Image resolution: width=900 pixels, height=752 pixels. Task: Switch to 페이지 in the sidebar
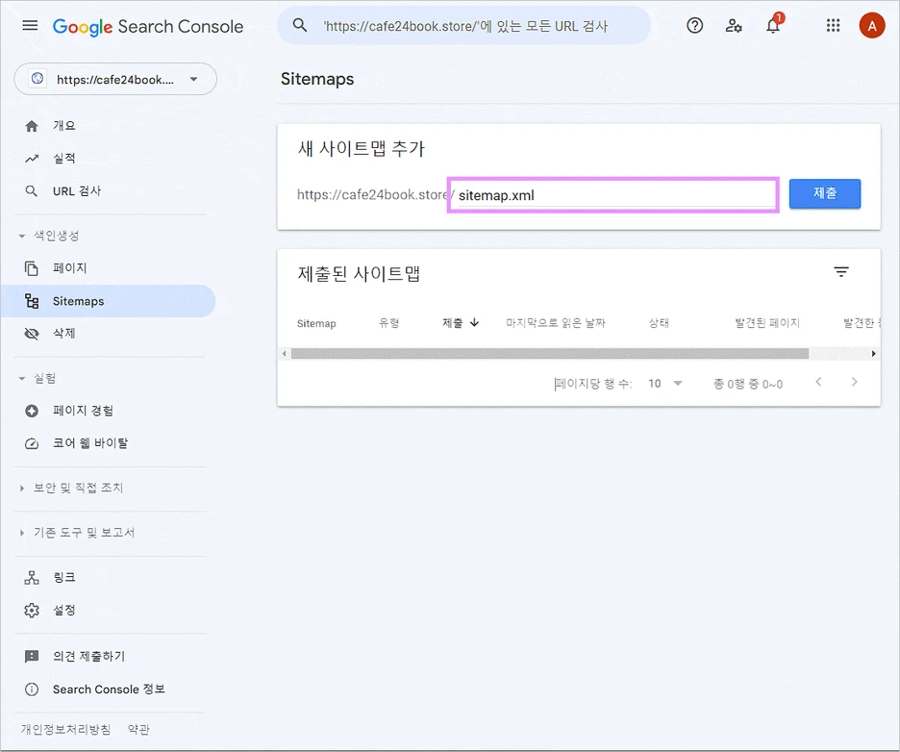tap(62, 268)
